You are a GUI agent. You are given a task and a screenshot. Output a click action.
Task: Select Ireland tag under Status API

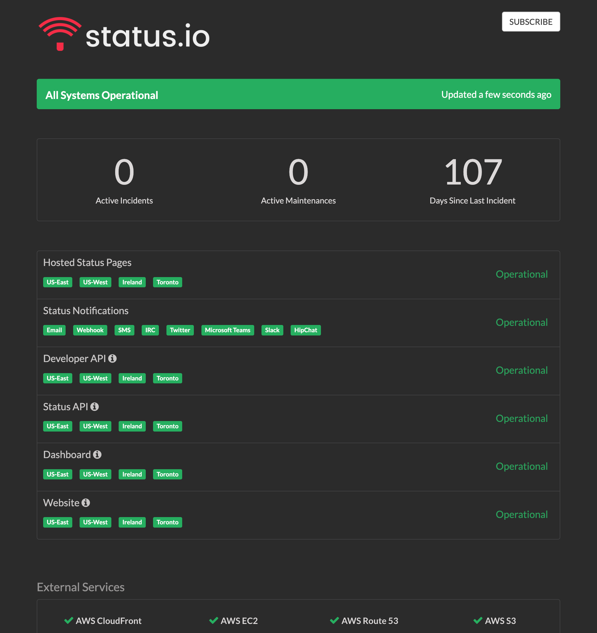pyautogui.click(x=132, y=426)
